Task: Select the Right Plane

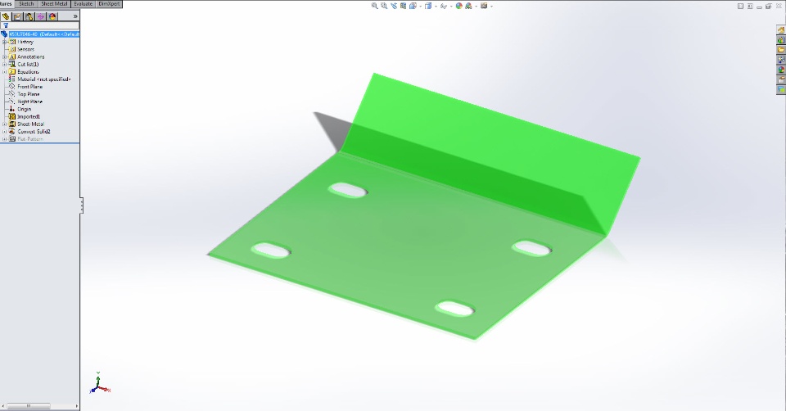Action: (29, 102)
